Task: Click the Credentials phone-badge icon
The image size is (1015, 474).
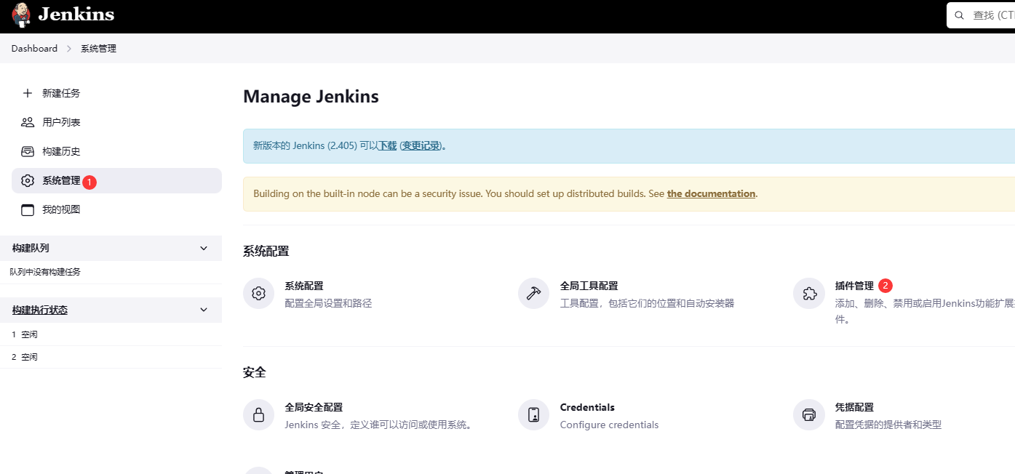Action: pyautogui.click(x=533, y=415)
